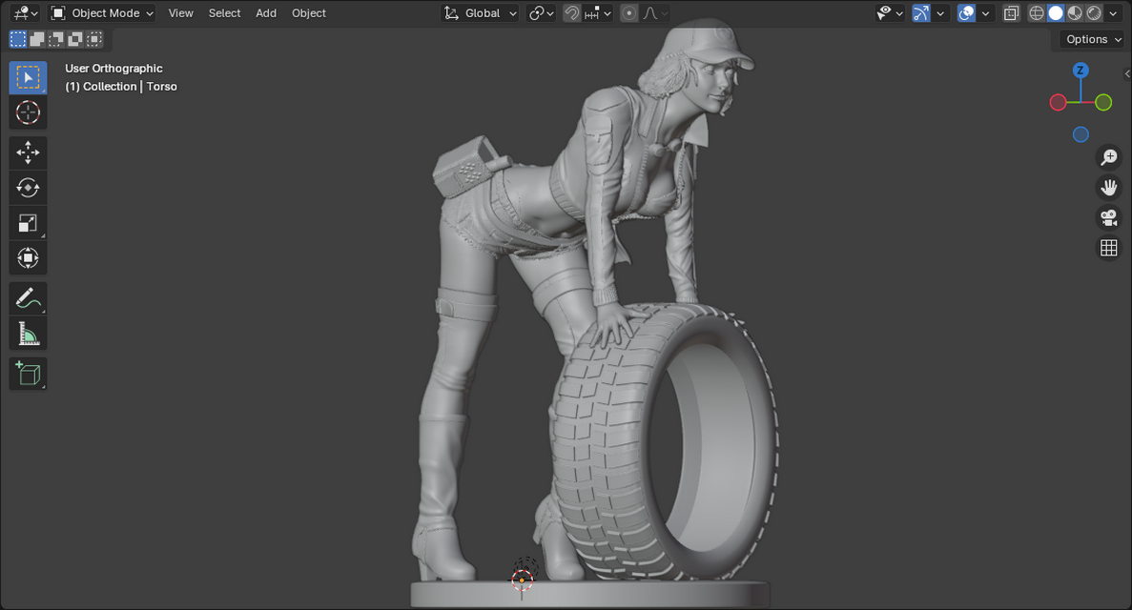Switch perspective/orthographic with grid icon
Image resolution: width=1132 pixels, height=610 pixels.
[1109, 248]
